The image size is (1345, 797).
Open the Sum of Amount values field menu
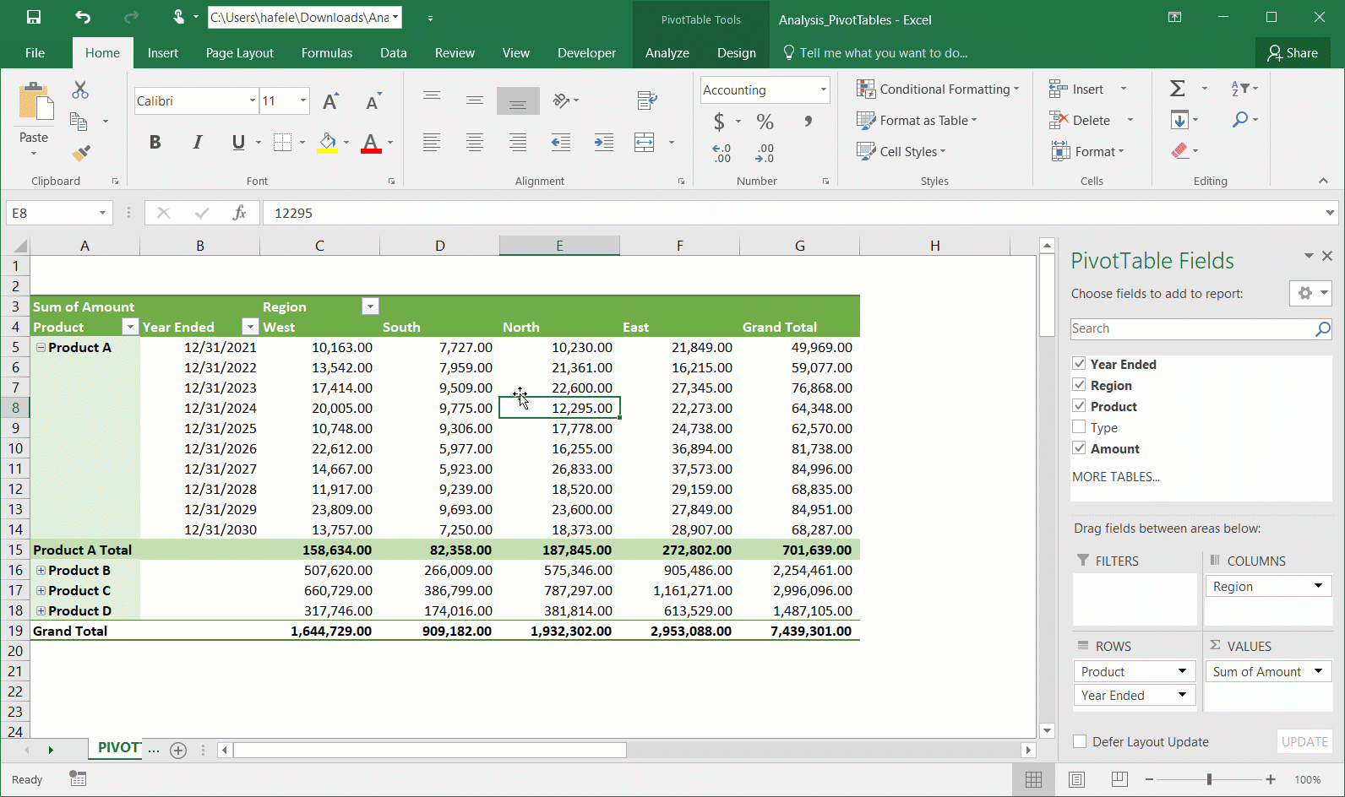click(x=1318, y=671)
